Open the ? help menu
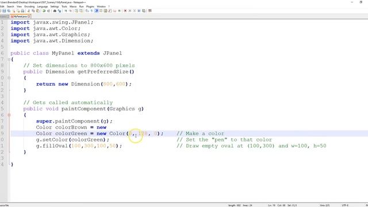Viewport: 368px width, 207px height. [109, 6]
